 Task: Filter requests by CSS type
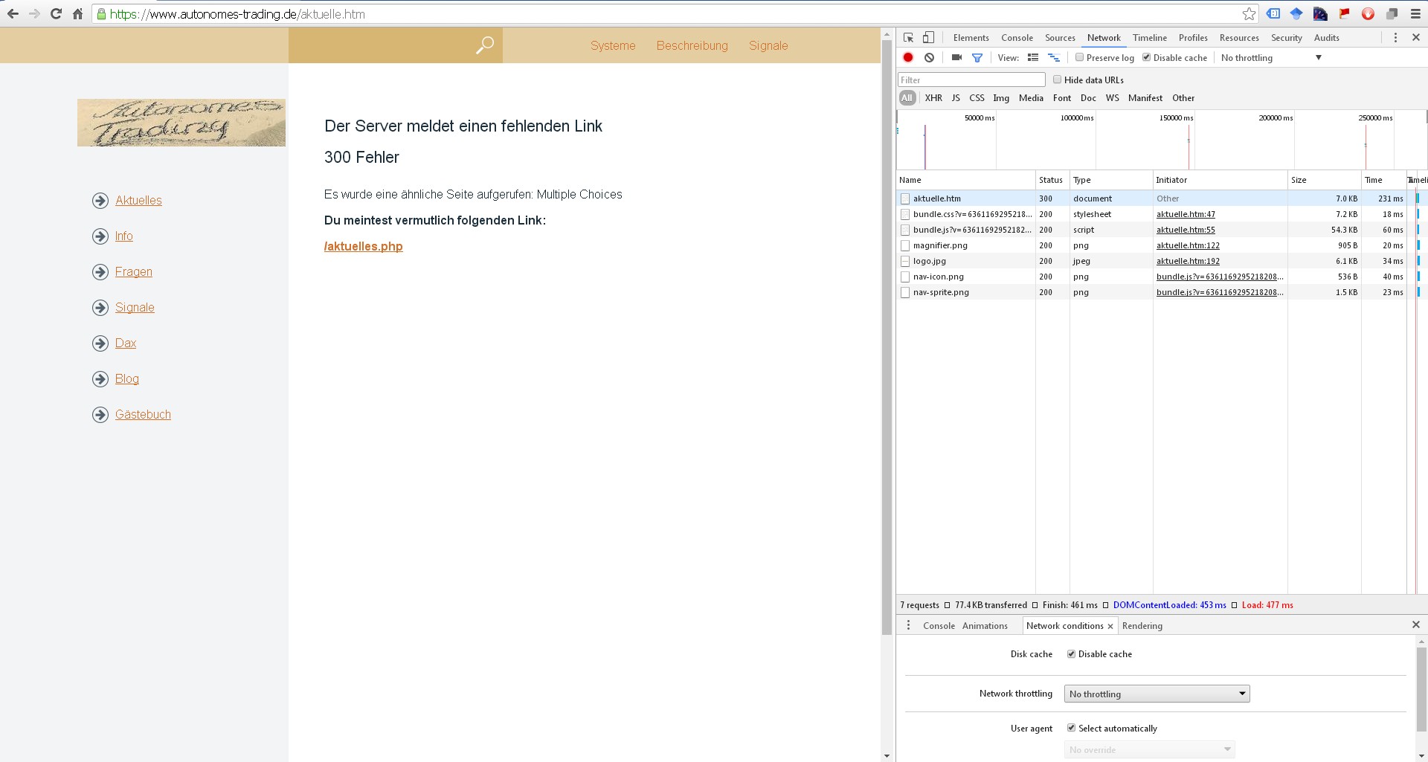tap(977, 98)
